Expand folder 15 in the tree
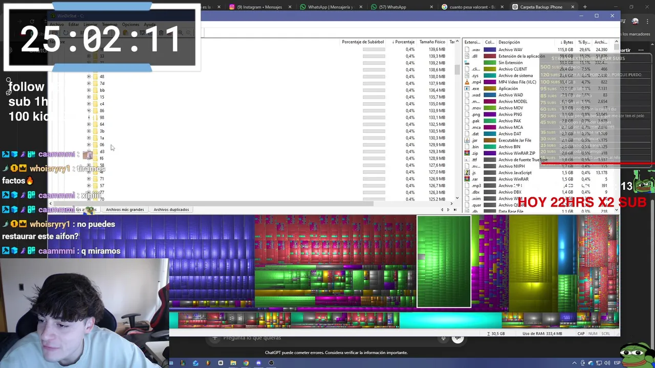Viewport: 655px width, 368px height. coord(89,97)
